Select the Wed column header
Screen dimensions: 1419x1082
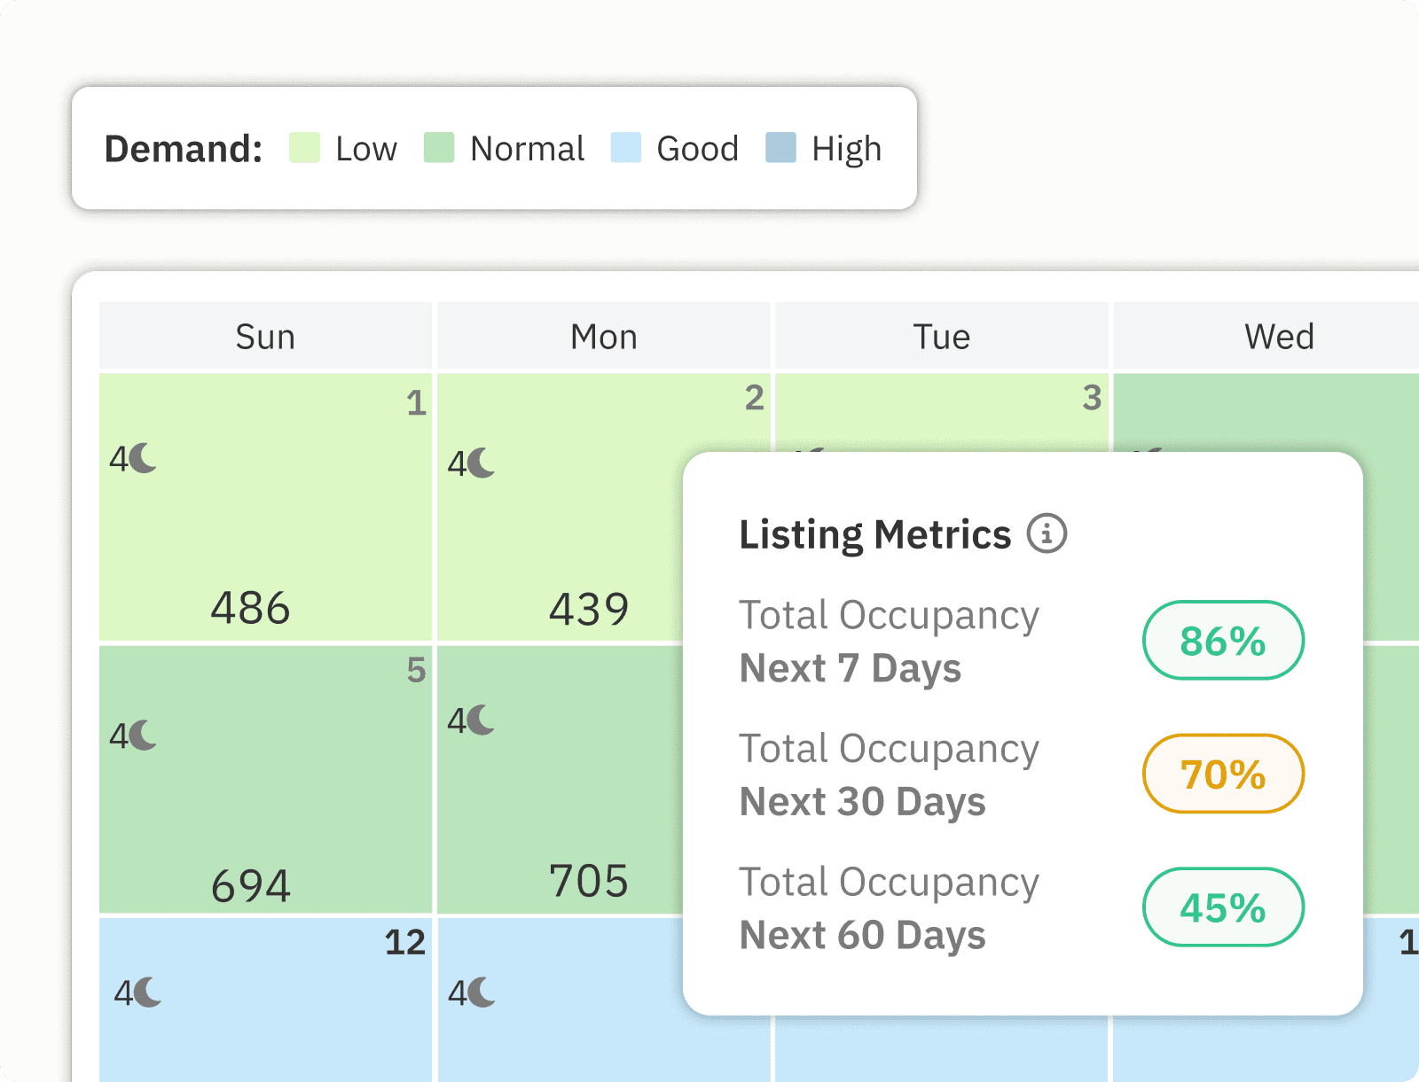tap(1278, 337)
